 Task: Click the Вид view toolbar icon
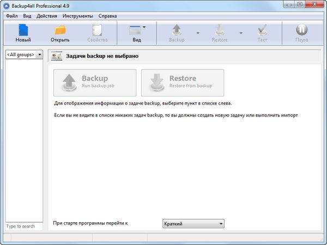[135, 30]
